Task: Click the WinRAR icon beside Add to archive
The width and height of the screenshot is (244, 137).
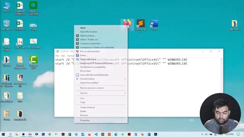Action: pos(77,35)
